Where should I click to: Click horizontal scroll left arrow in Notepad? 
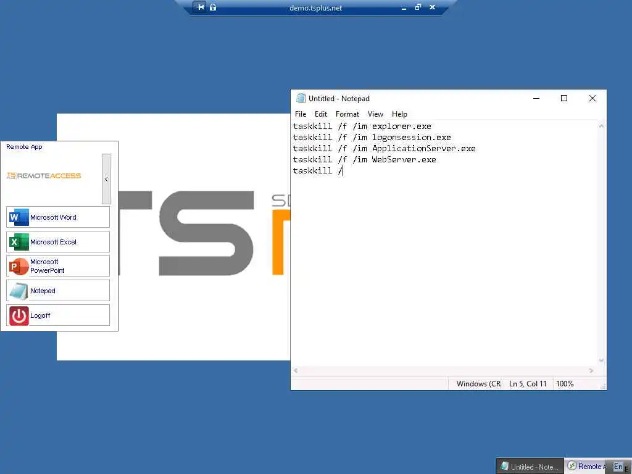[x=296, y=370]
